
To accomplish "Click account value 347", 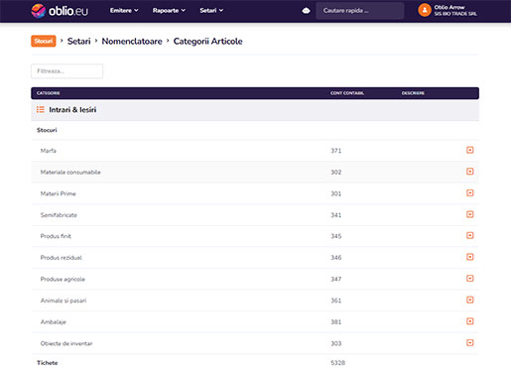I will (335, 280).
